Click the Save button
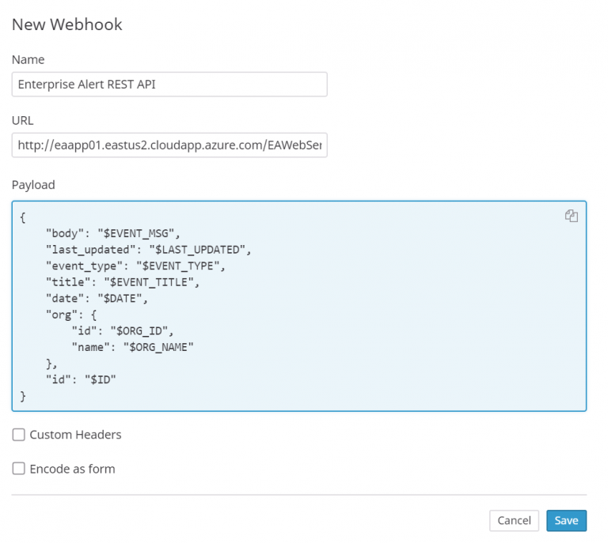This screenshot has height=543, width=608. (x=566, y=520)
